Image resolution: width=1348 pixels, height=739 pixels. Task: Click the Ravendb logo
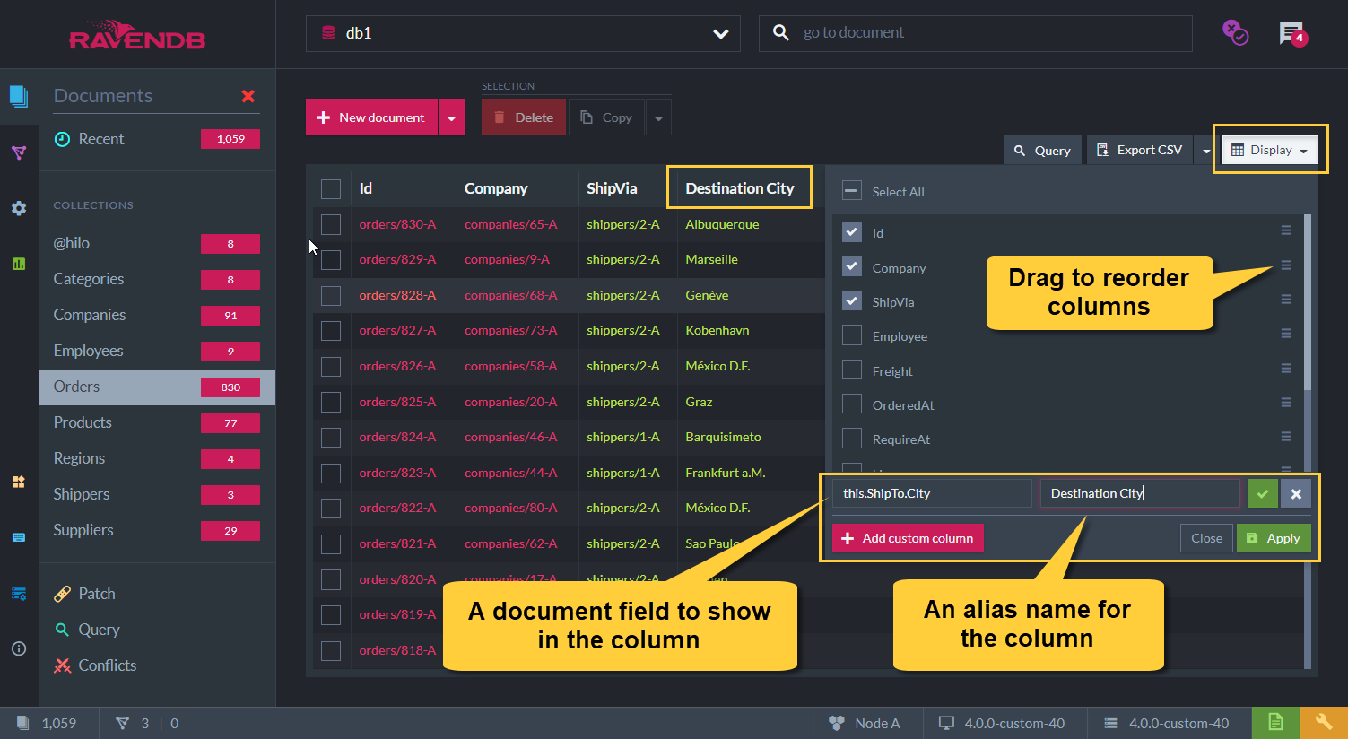(137, 34)
